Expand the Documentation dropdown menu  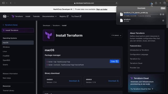point(49,16)
